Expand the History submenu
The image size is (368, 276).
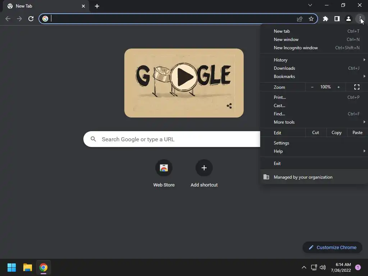314,60
